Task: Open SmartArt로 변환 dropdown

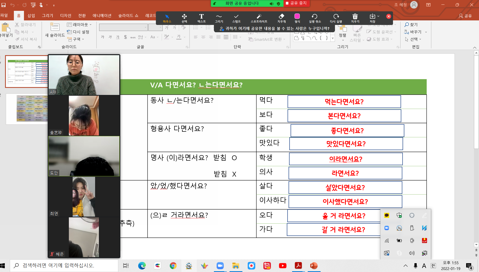Action: tap(267, 39)
